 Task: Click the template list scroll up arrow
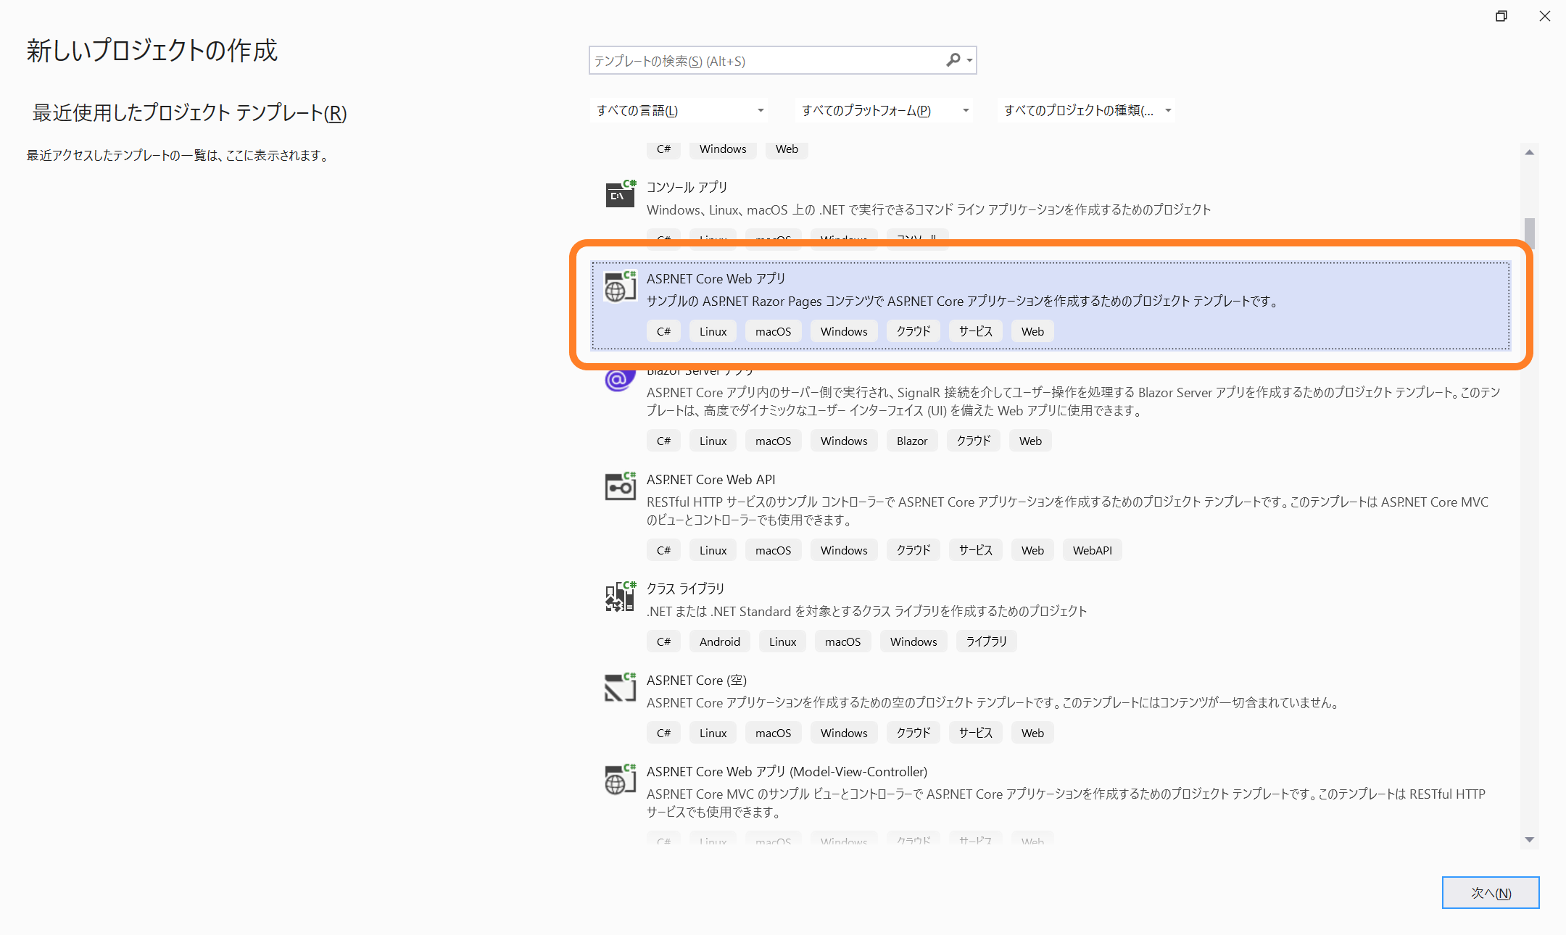(x=1530, y=152)
